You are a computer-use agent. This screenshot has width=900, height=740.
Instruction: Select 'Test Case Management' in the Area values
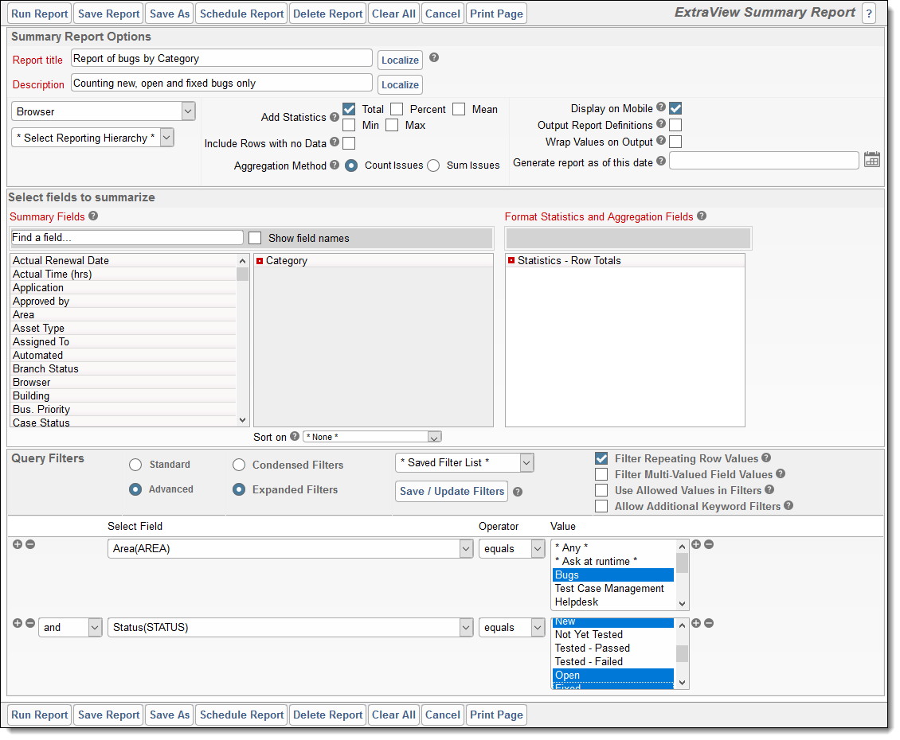(613, 589)
